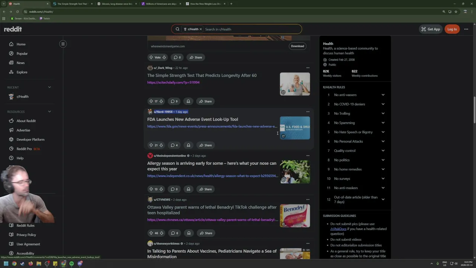Switch to New Weight-Loss Drug browser tab

[206, 4]
